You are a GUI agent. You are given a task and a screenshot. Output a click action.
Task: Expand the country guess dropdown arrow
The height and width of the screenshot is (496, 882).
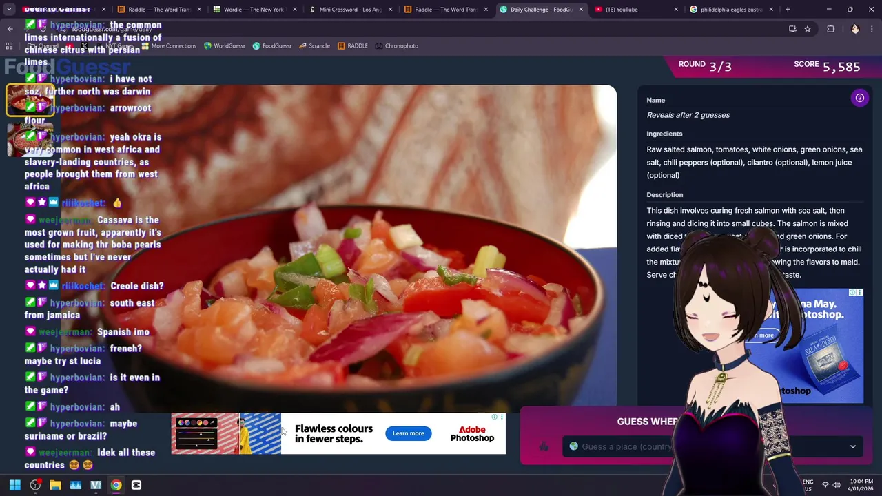click(x=852, y=446)
